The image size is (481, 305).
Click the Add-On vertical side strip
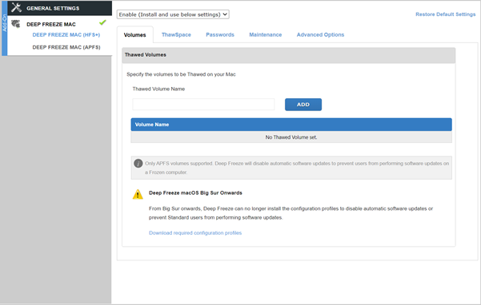(4, 28)
